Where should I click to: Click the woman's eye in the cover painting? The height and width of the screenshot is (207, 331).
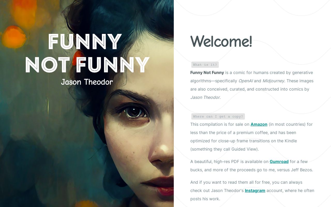point(134,112)
